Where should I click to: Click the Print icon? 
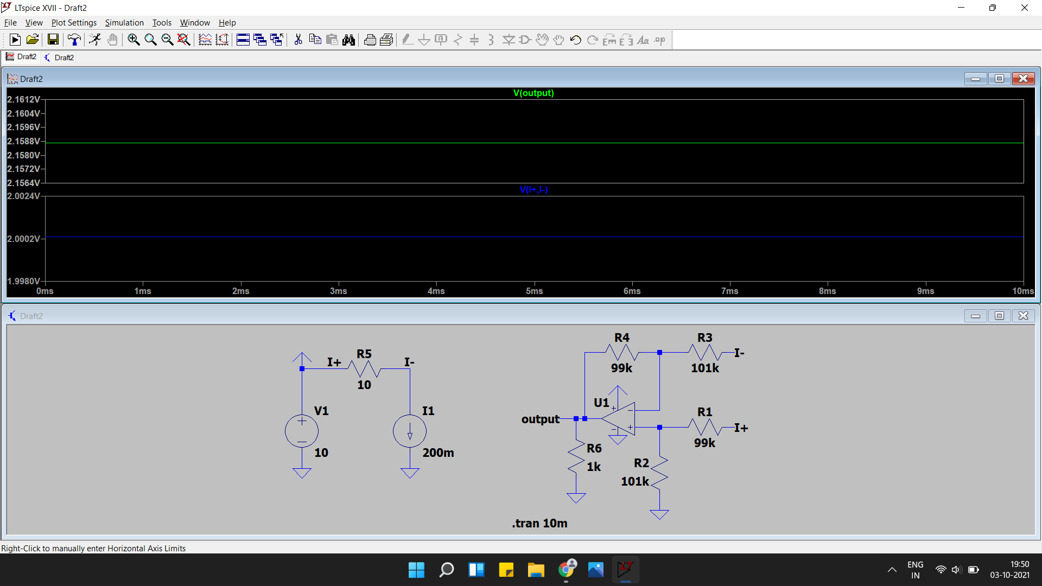coord(370,40)
